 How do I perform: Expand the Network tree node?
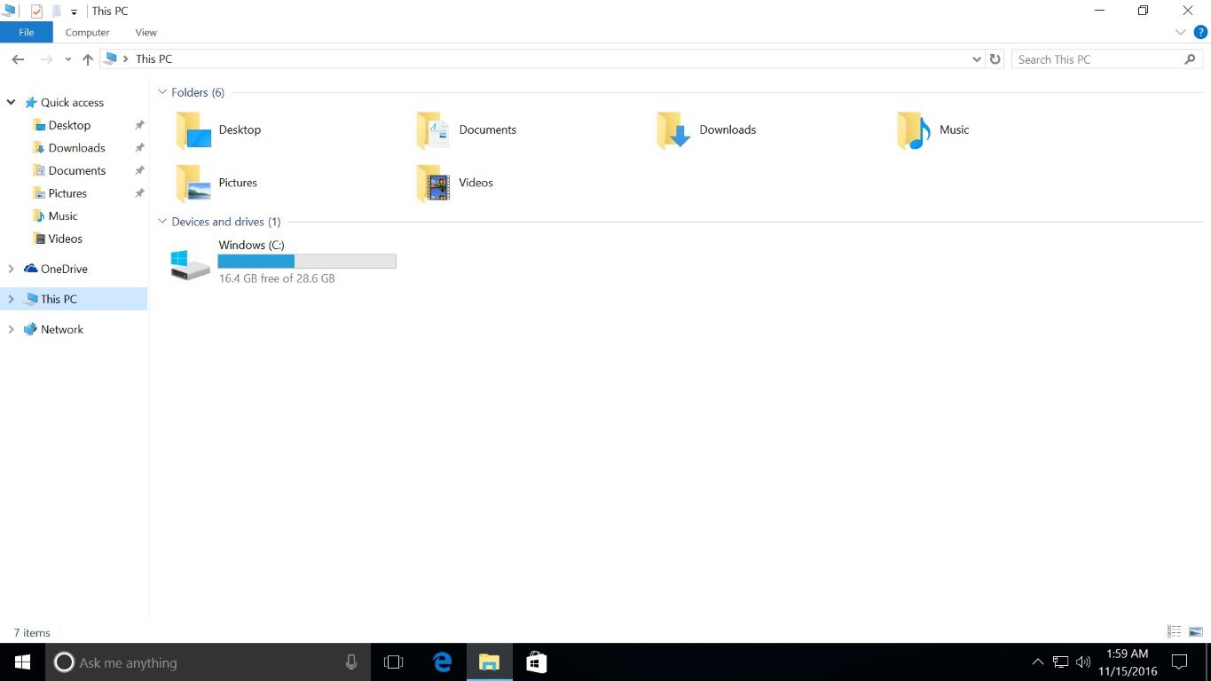11,330
